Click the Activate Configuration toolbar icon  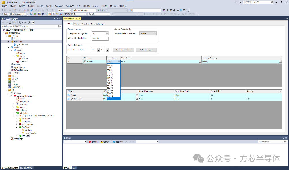pos(32,14)
